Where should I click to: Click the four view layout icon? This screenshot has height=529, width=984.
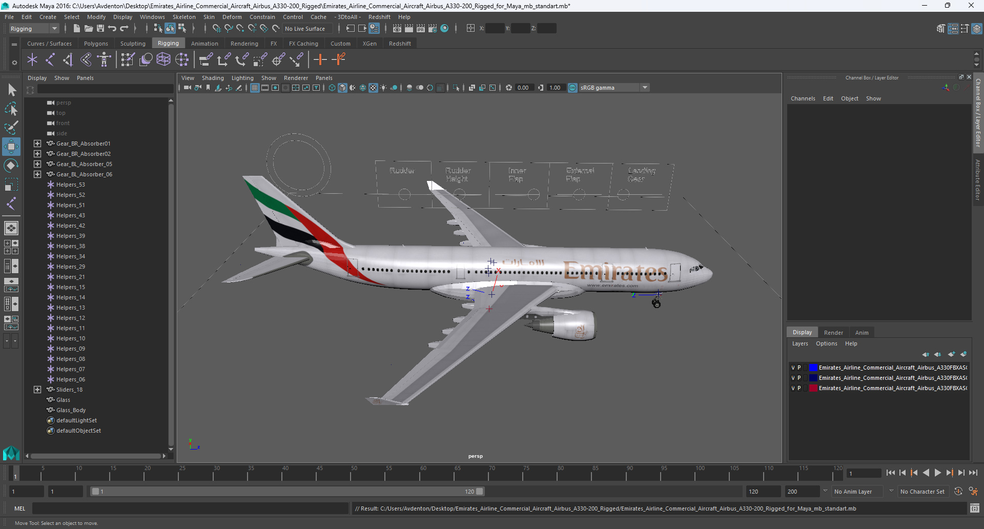tap(11, 247)
